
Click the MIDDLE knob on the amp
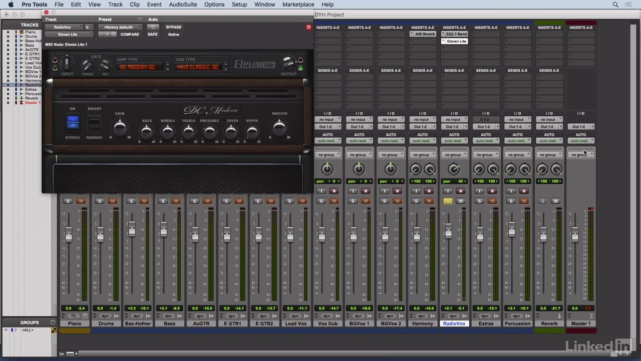coord(168,132)
